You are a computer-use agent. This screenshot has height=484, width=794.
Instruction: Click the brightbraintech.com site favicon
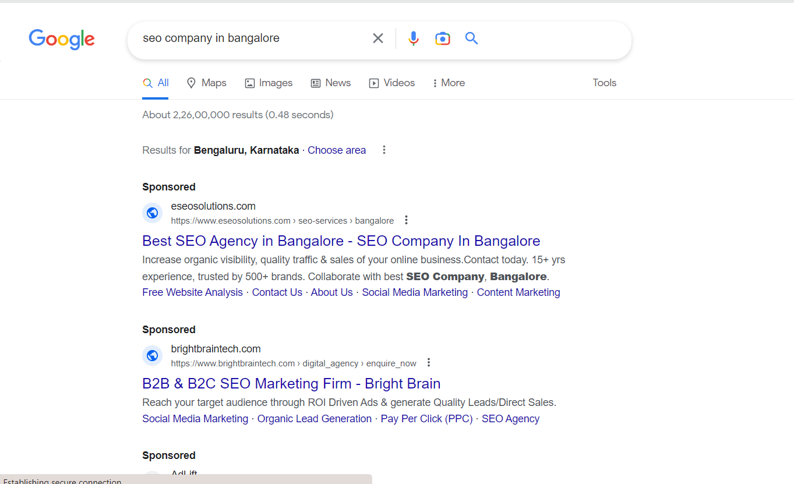[x=152, y=355]
